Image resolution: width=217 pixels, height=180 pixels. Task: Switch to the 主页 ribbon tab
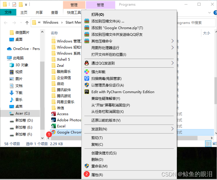(x=24, y=13)
